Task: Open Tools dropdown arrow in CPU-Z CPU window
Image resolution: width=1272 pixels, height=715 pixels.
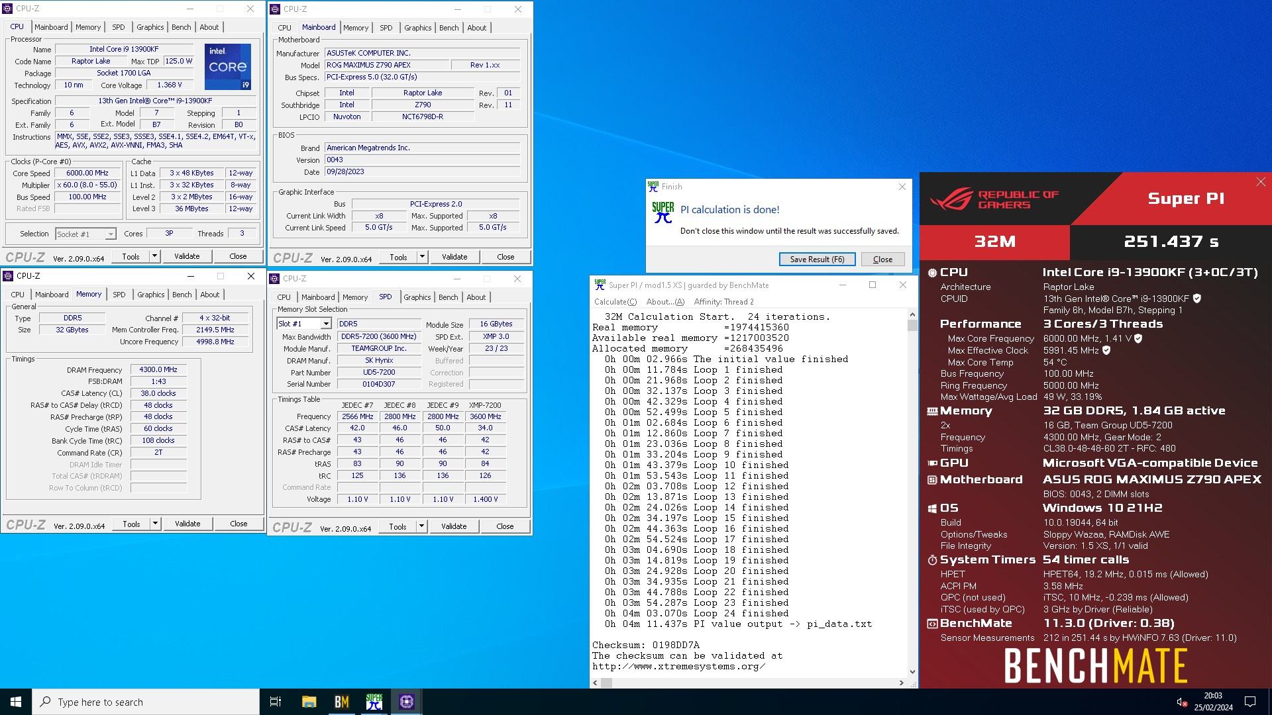Action: tap(154, 256)
